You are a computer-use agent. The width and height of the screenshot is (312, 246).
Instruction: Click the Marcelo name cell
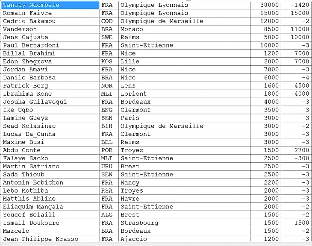(50, 231)
